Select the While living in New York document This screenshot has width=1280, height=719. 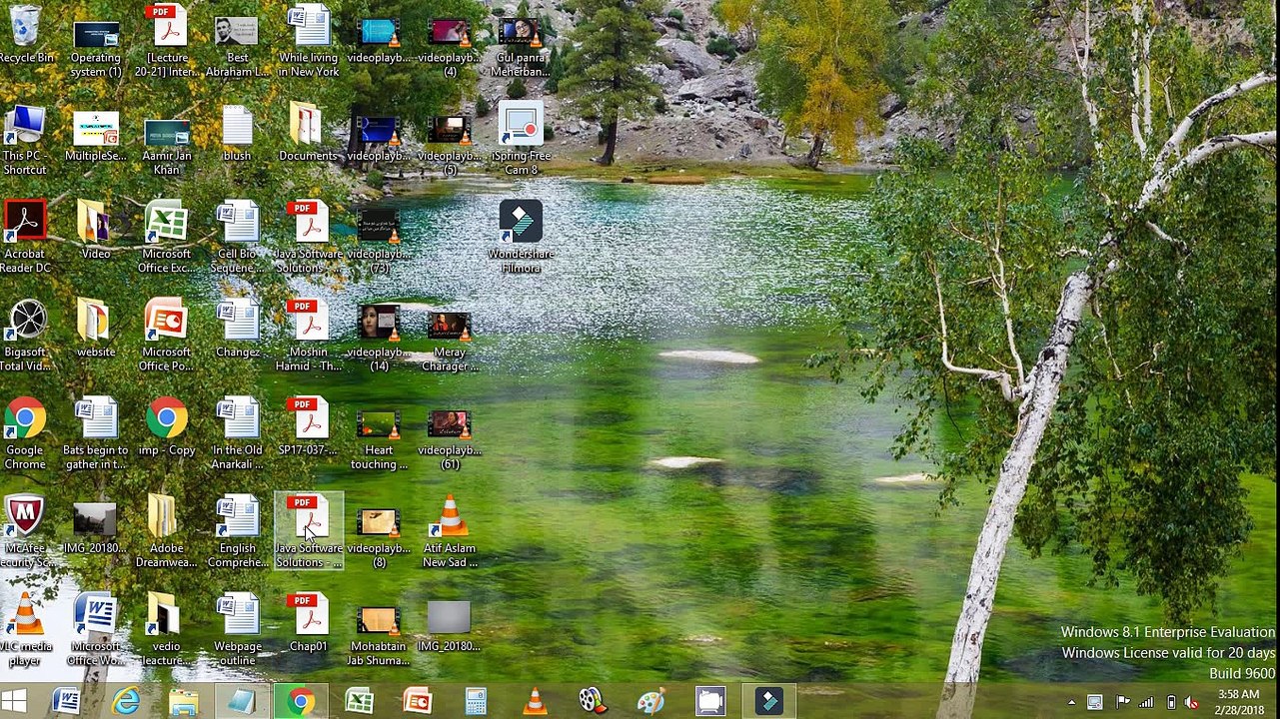click(309, 41)
